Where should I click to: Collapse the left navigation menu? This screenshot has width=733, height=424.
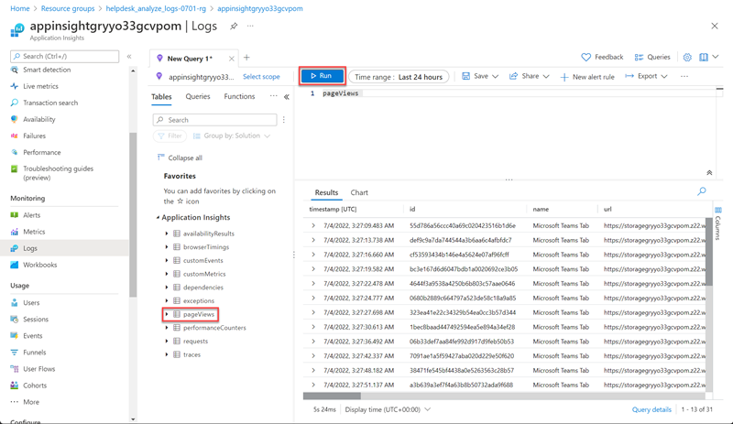pyautogui.click(x=129, y=57)
